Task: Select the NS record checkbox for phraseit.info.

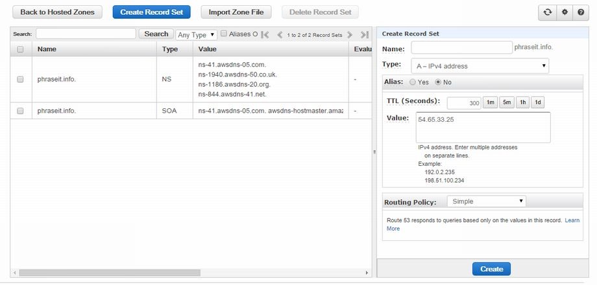Action: (x=20, y=79)
